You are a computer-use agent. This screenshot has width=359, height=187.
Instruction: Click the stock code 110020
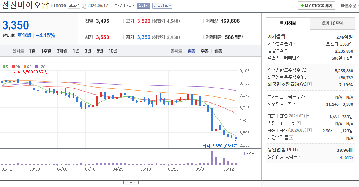point(58,6)
